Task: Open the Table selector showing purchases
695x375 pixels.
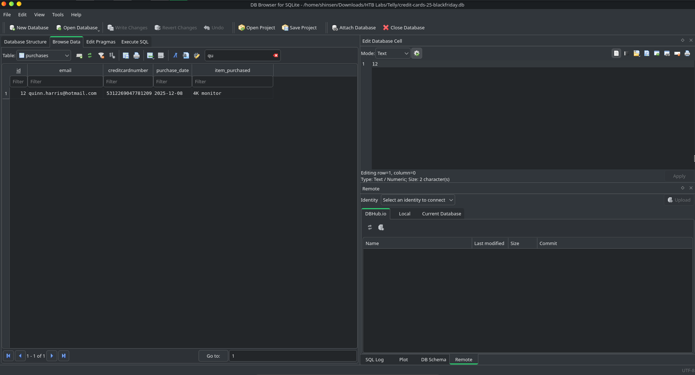Action: tap(43, 55)
